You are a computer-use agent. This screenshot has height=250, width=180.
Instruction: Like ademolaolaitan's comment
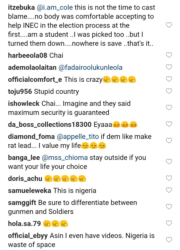[x=169, y=67]
